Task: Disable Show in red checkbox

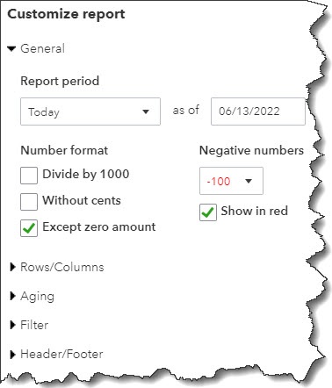Action: click(x=208, y=212)
